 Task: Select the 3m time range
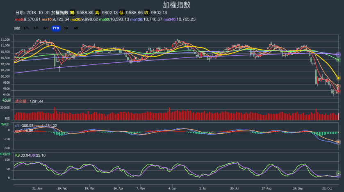pyautogui.click(x=36, y=28)
